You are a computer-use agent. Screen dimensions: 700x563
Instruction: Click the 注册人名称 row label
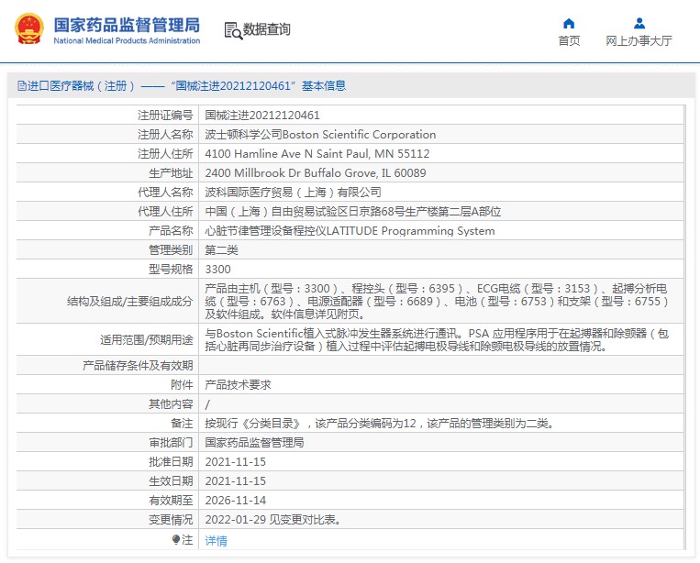pyautogui.click(x=165, y=135)
